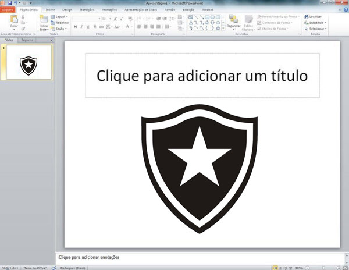Open the Selecionar dropdown
This screenshot has height=270, width=349.
[x=316, y=29]
